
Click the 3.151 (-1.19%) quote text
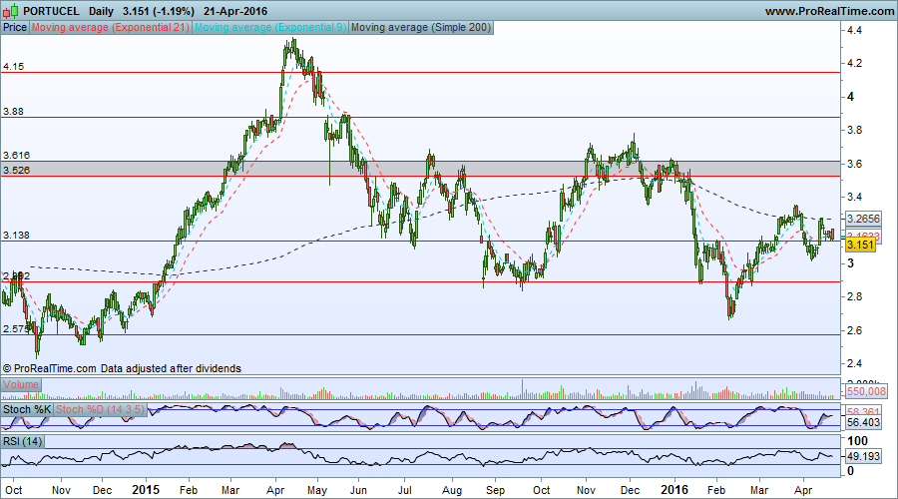click(x=158, y=11)
